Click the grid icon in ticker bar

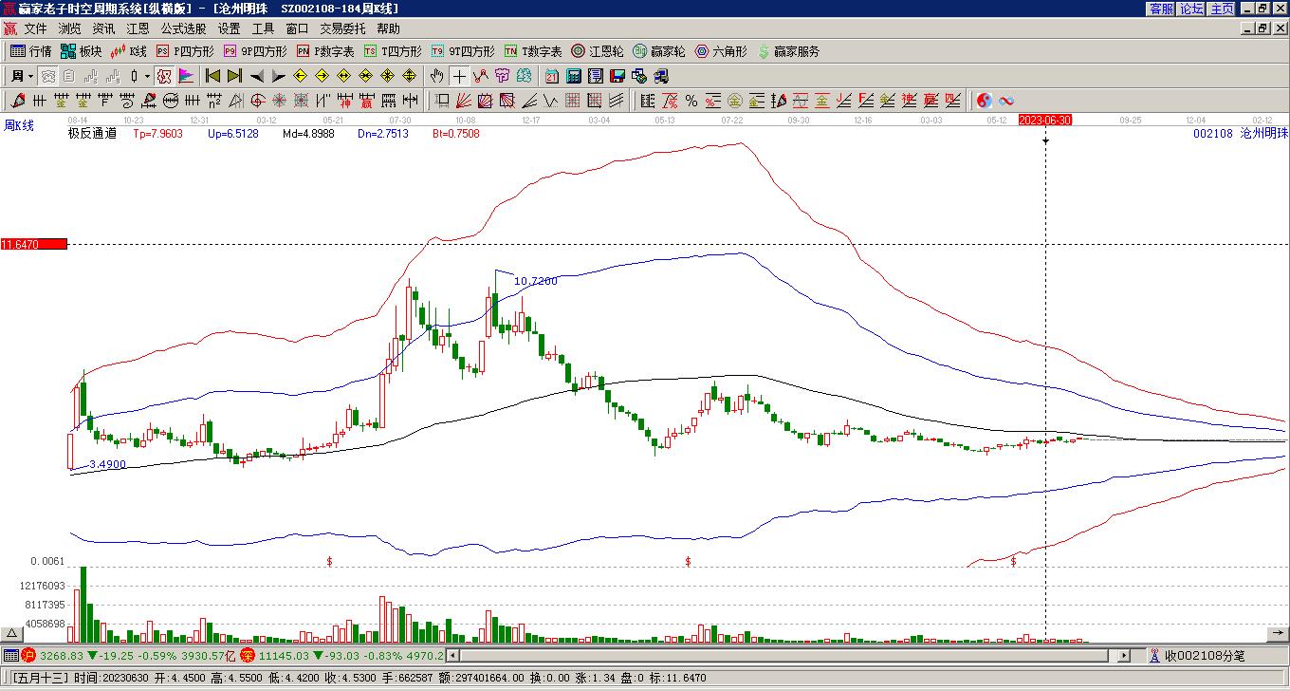[x=10, y=655]
